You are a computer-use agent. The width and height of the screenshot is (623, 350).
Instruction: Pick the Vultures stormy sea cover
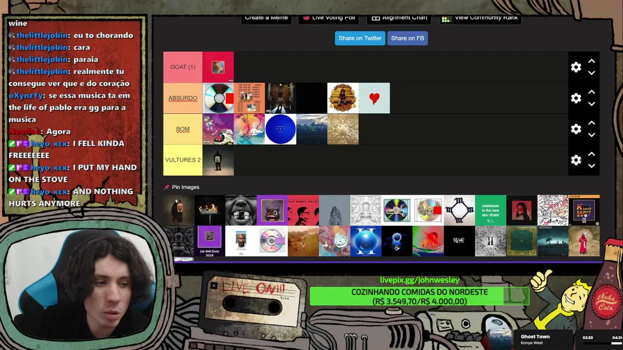tap(552, 241)
